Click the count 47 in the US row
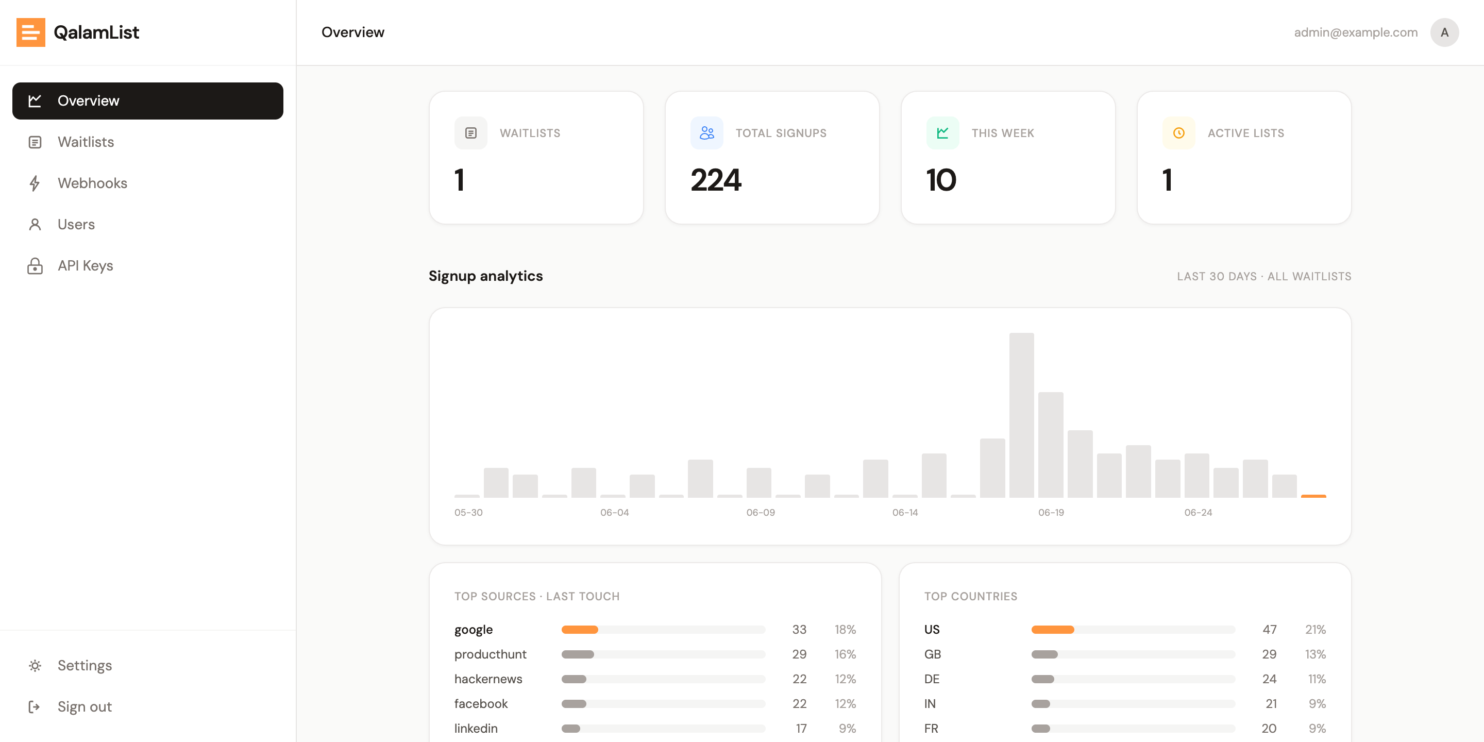1484x742 pixels. (x=1269, y=630)
